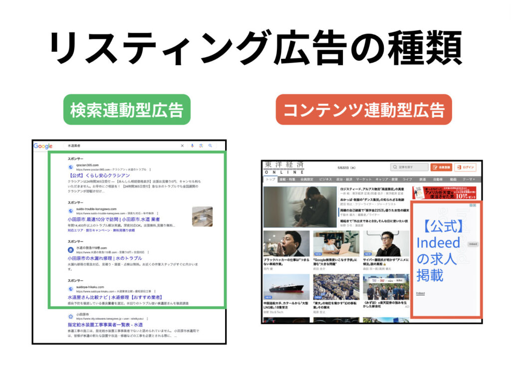Image resolution: width=511 pixels, height=377 pixels.
Task: Open the 小田原市の水漏れ修理 result link
Action: [104, 258]
